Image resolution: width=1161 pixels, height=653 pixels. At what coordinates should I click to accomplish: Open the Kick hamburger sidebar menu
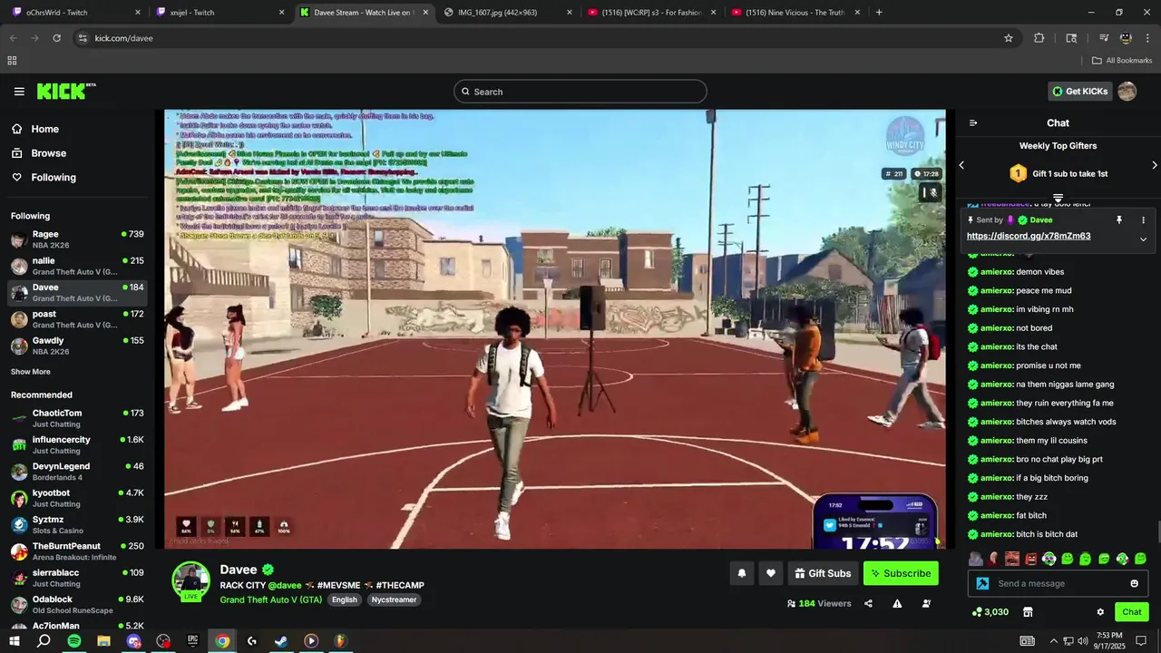tap(19, 92)
